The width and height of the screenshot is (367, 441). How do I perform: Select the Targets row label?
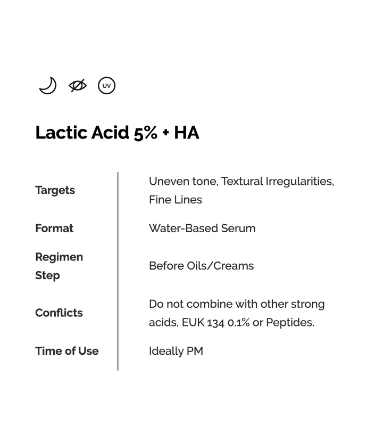click(x=55, y=190)
